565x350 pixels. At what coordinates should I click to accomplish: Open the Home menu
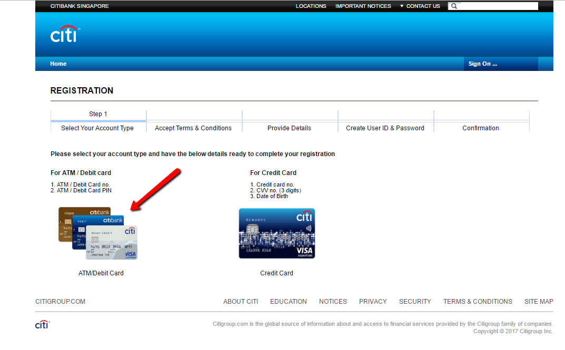pos(58,64)
